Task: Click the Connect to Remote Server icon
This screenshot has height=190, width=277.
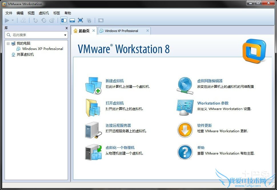Action: (x=93, y=130)
